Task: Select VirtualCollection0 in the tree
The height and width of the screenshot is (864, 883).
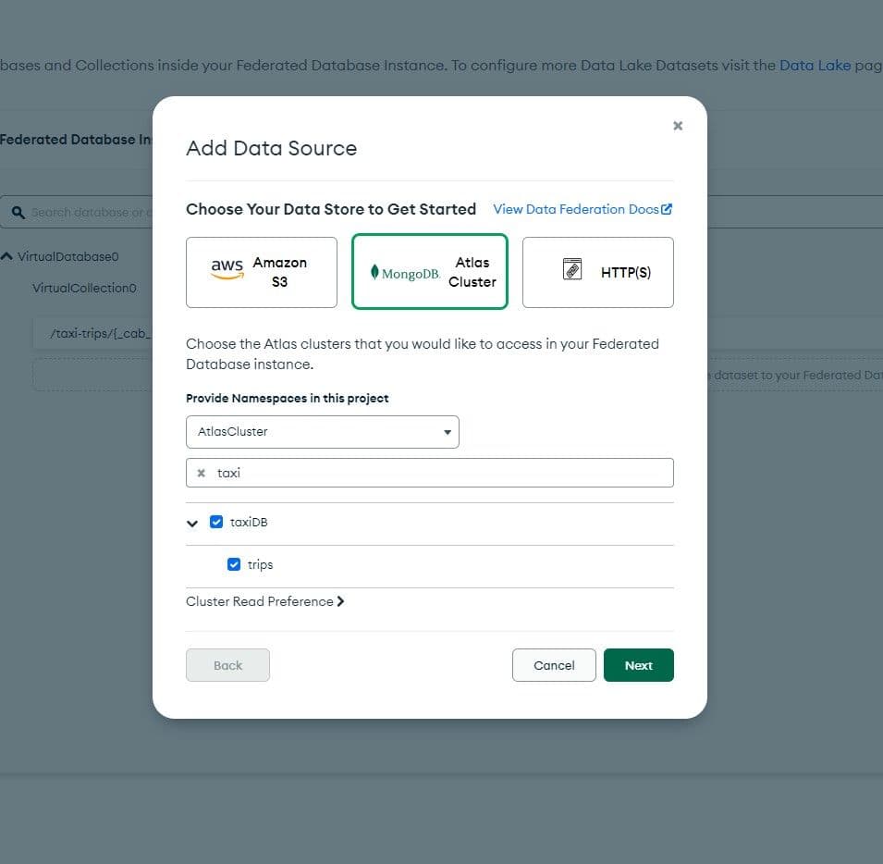Action: point(84,288)
